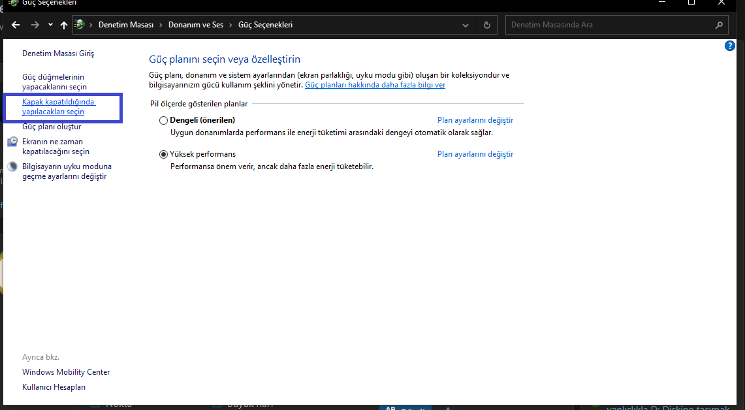Click the Güç Seçenekleri title bar icon
745x410 pixels.
point(13,3)
